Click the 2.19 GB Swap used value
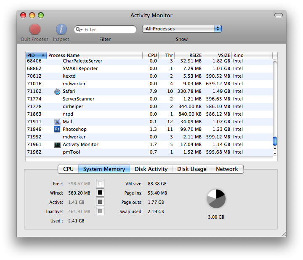The height and width of the screenshot is (260, 303). coord(156,211)
